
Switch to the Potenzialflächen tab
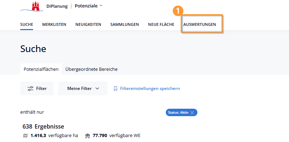coord(41,69)
